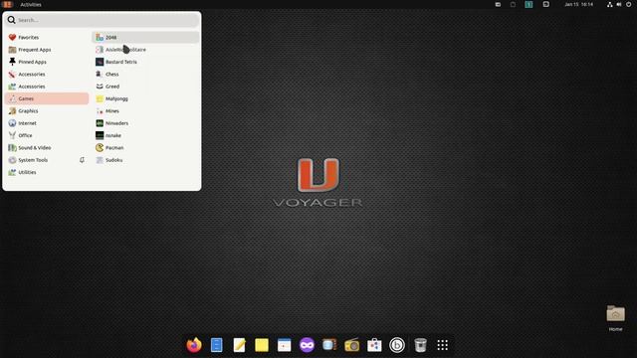Click the network status icon
The image size is (637, 358).
(x=610, y=4)
